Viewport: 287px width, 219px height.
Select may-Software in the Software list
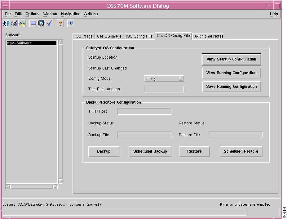32,43
